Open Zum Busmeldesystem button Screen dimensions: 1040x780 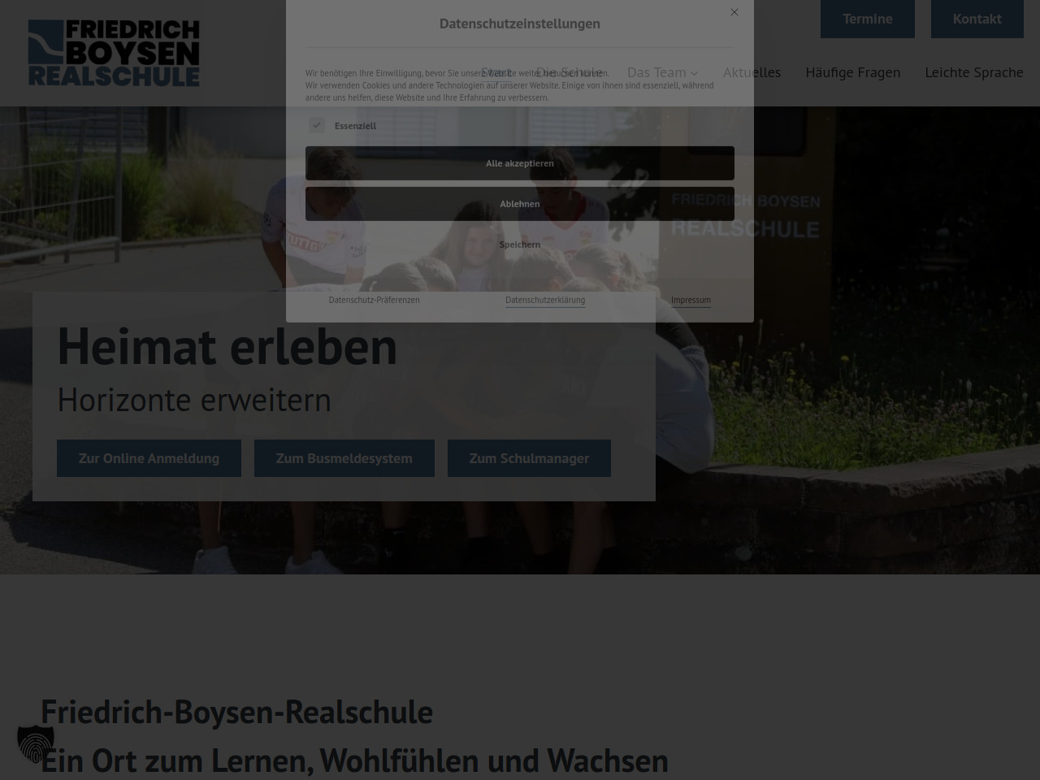coord(344,458)
